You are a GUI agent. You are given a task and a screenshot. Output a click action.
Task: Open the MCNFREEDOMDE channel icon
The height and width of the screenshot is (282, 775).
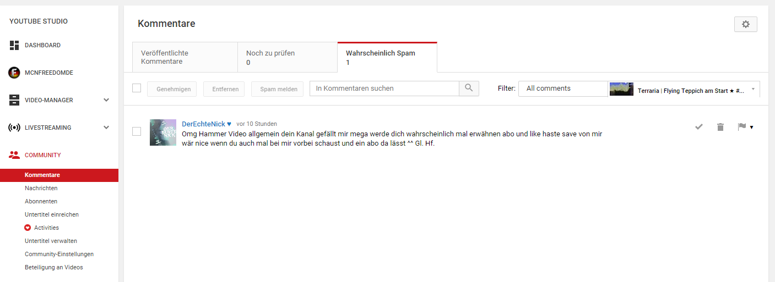[14, 73]
